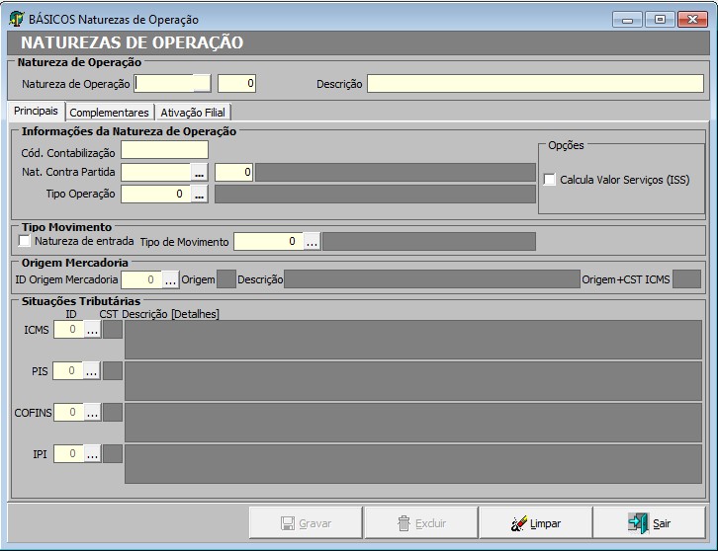718x551 pixels.
Task: Focus the Cód. Contabilização input field
Action: [x=164, y=151]
